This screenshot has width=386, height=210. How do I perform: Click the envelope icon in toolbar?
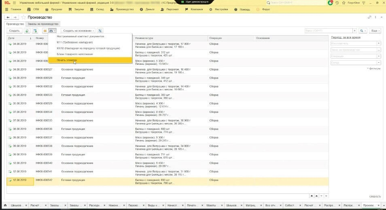(x=45, y=31)
